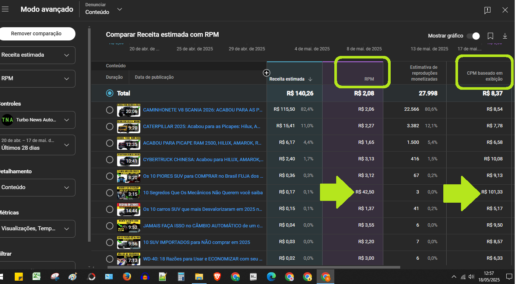The width and height of the screenshot is (528, 284).
Task: Select the Total row radio button
Action: pyautogui.click(x=109, y=93)
